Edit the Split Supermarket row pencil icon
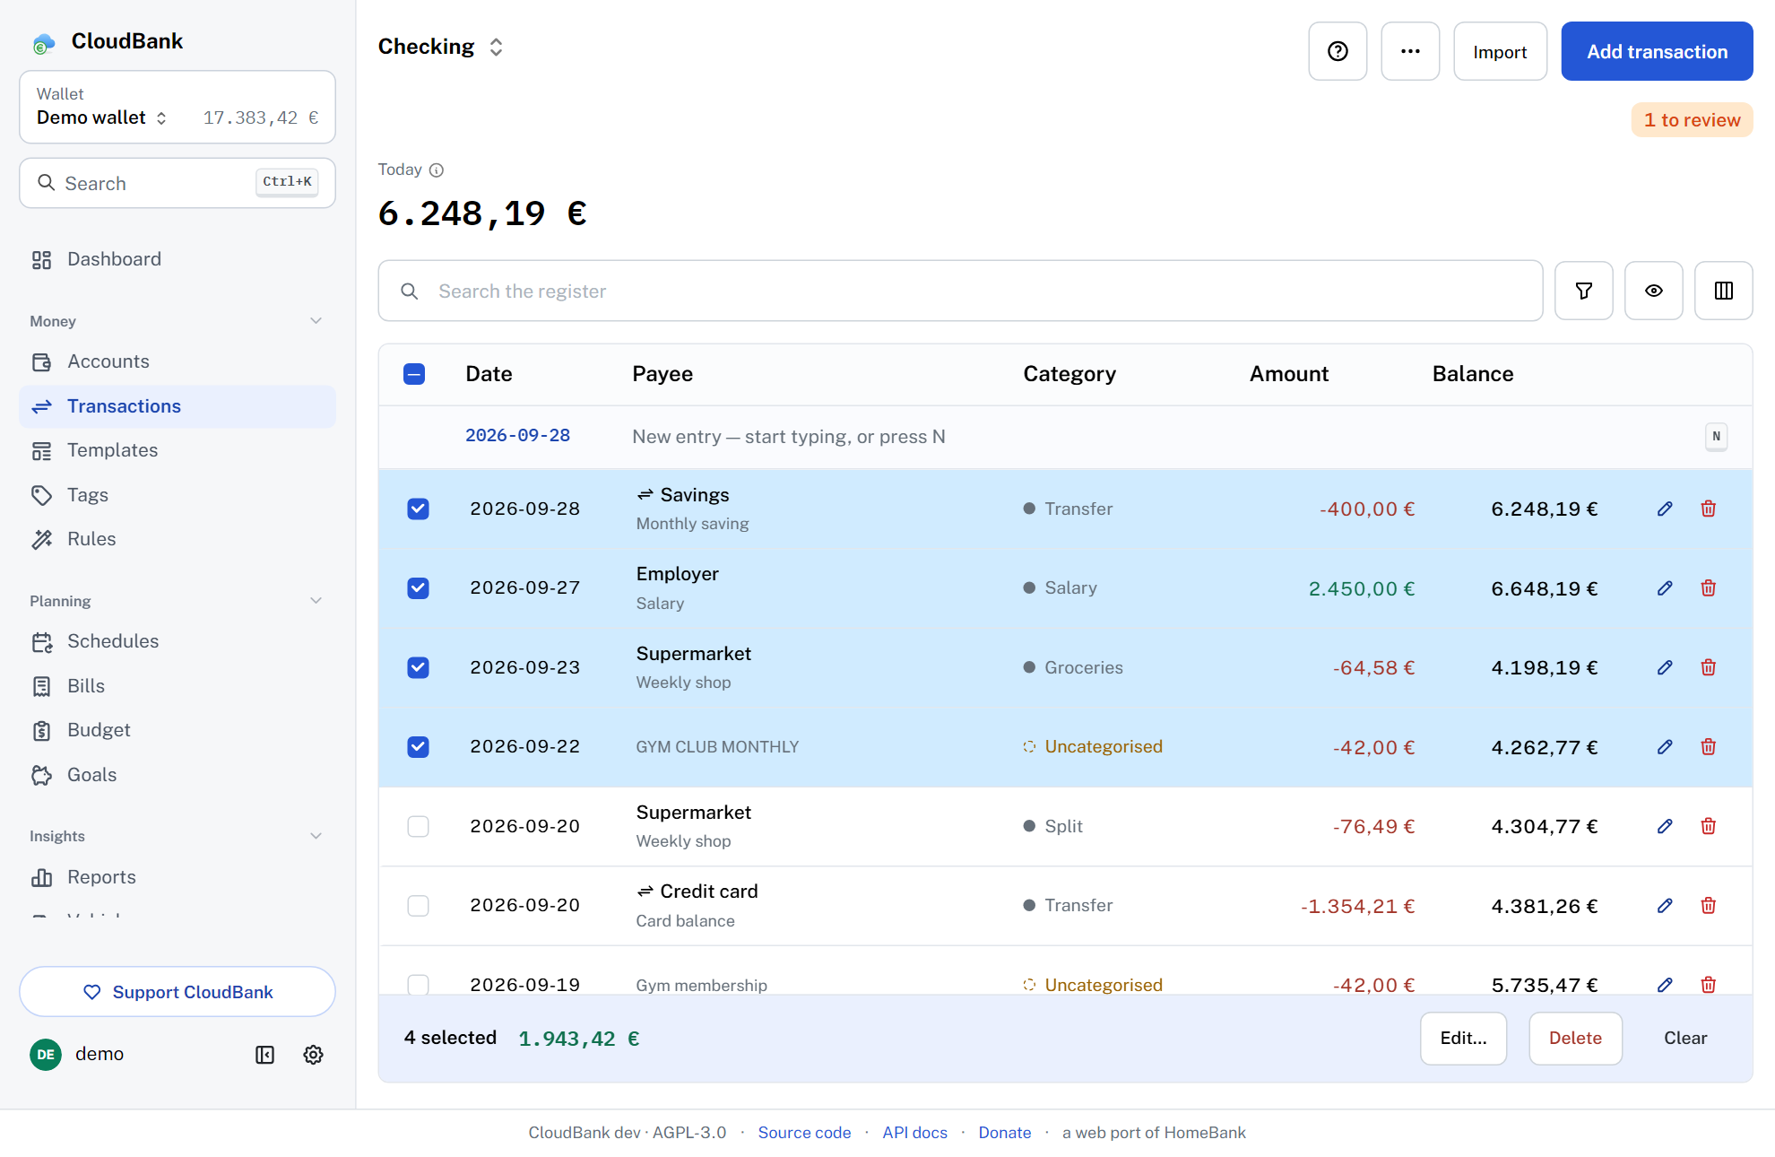The image size is (1775, 1157). point(1665,826)
